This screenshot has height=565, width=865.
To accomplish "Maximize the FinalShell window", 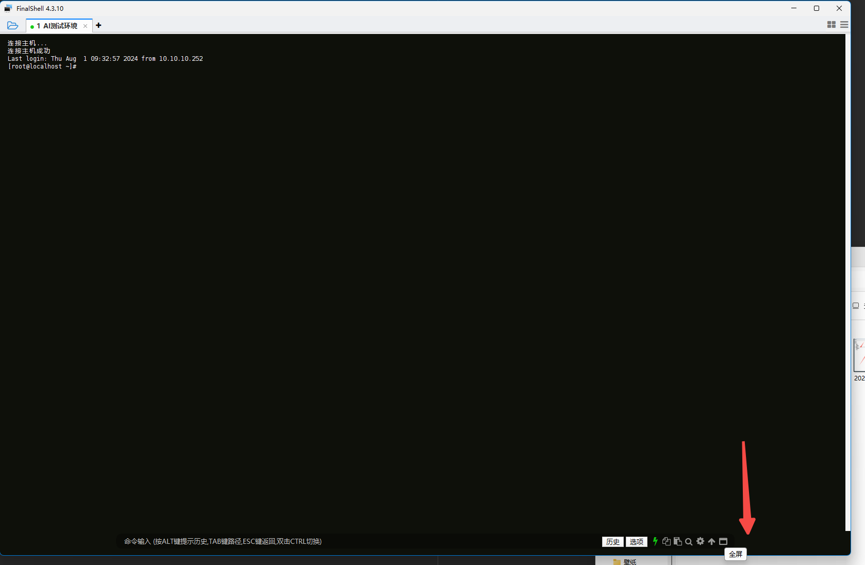I will (817, 8).
